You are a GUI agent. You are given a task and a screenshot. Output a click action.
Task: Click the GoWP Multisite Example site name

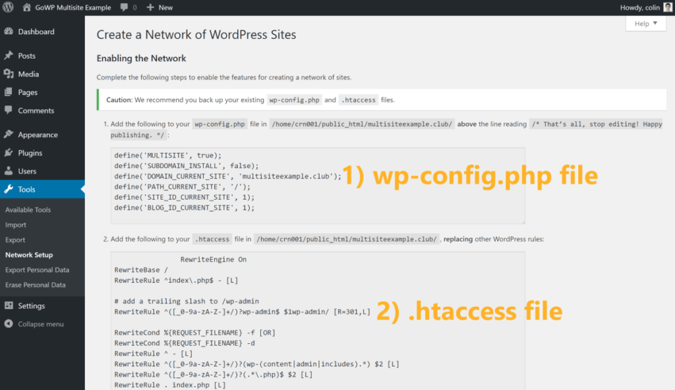(x=73, y=7)
